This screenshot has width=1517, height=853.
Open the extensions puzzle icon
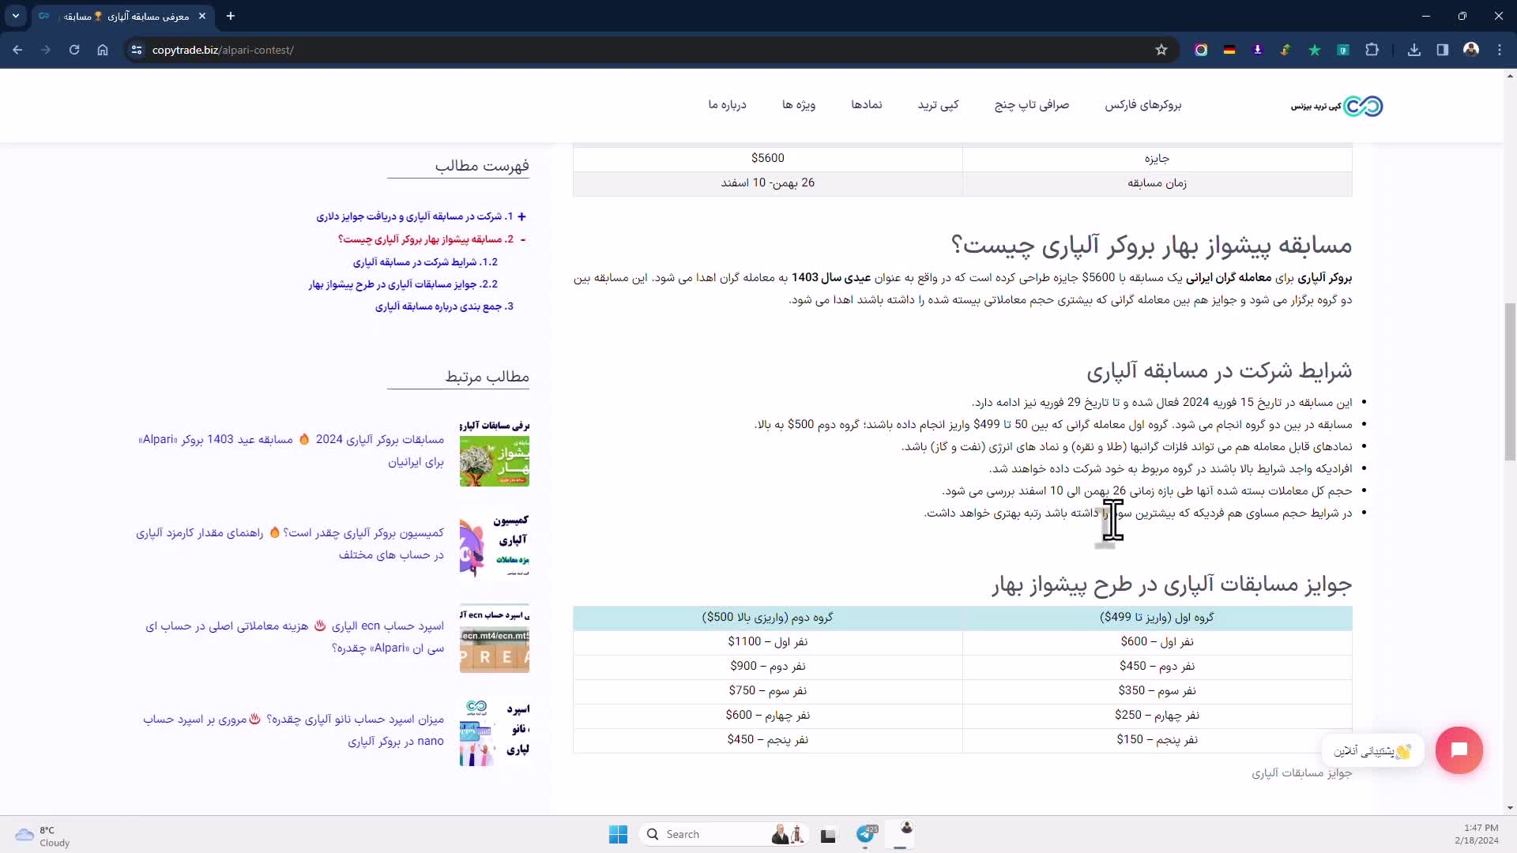[1372, 50]
